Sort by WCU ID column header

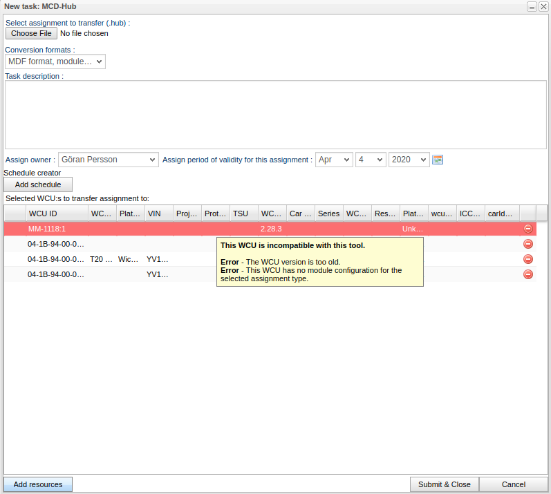(x=57, y=213)
